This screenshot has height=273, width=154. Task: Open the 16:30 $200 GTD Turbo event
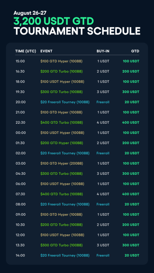62,72
